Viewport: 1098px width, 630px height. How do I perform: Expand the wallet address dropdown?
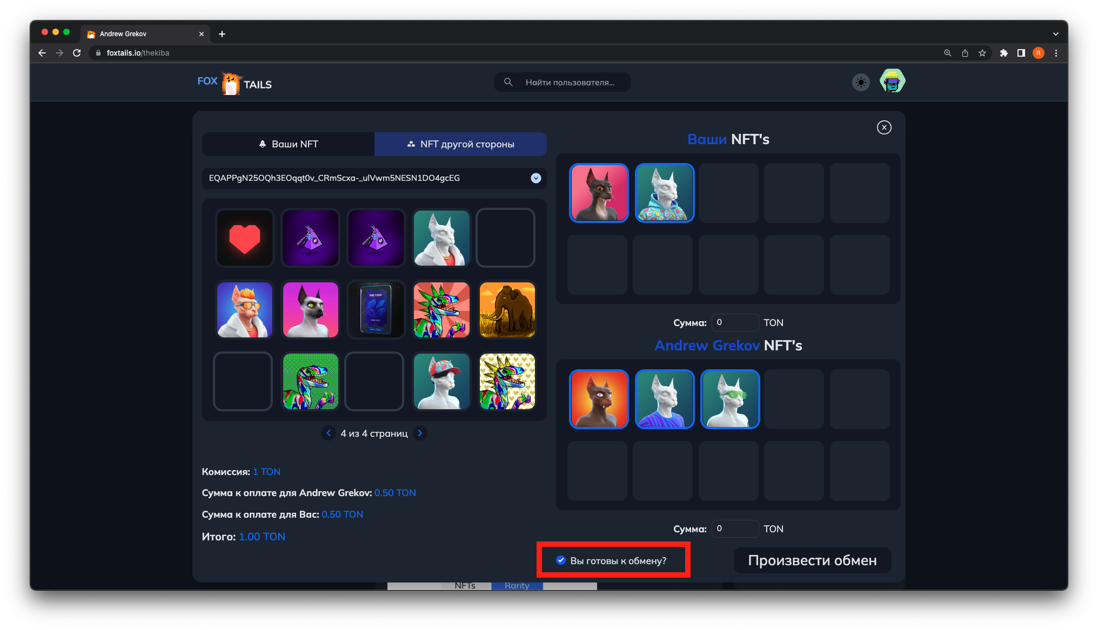(x=535, y=178)
